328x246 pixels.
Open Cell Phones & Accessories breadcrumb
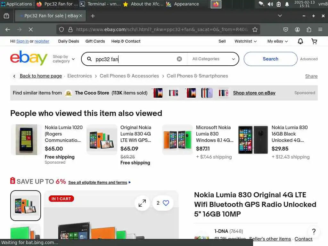pyautogui.click(x=129, y=76)
